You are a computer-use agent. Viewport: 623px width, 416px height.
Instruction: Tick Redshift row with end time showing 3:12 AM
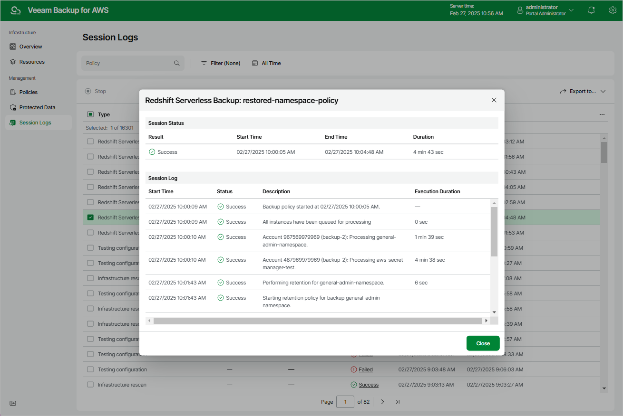point(90,142)
